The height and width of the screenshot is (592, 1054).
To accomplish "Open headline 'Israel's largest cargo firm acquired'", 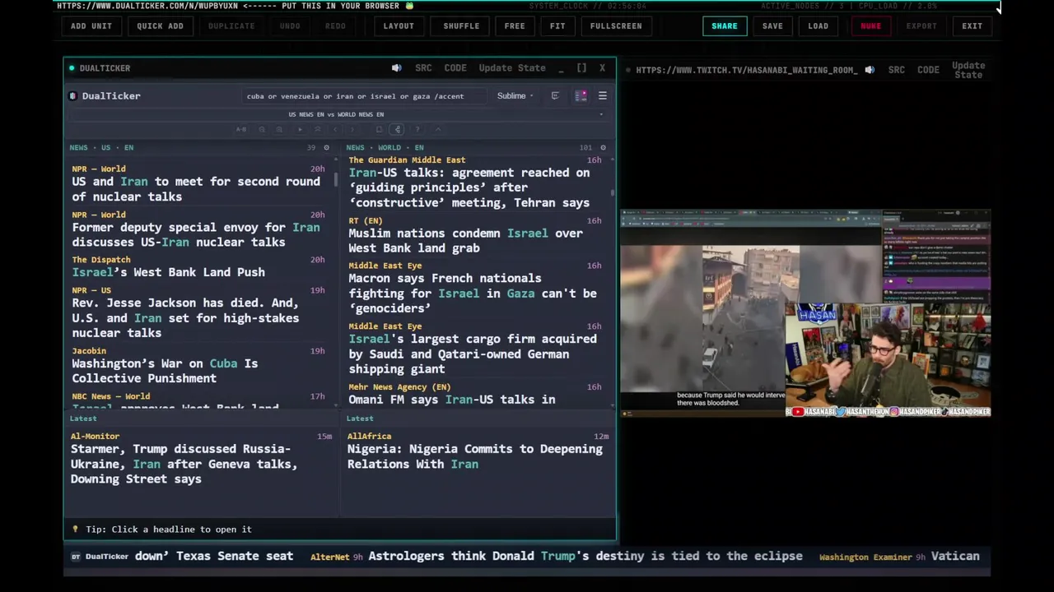I will point(473,354).
